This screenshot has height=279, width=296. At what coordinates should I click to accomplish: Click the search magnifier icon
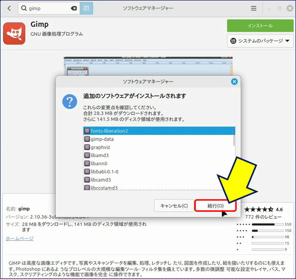coord(24,8)
